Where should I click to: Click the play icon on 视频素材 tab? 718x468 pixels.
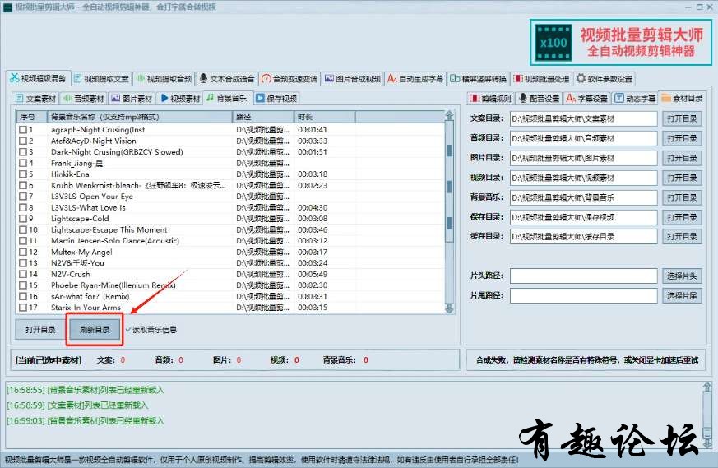[x=164, y=99]
